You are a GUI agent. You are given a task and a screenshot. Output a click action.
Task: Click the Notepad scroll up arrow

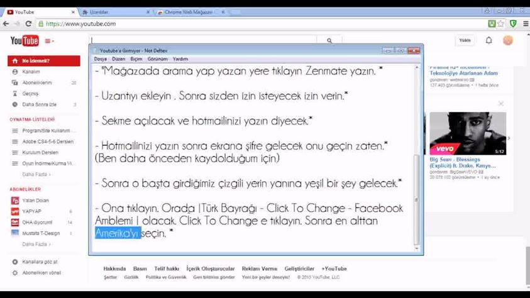point(417,67)
